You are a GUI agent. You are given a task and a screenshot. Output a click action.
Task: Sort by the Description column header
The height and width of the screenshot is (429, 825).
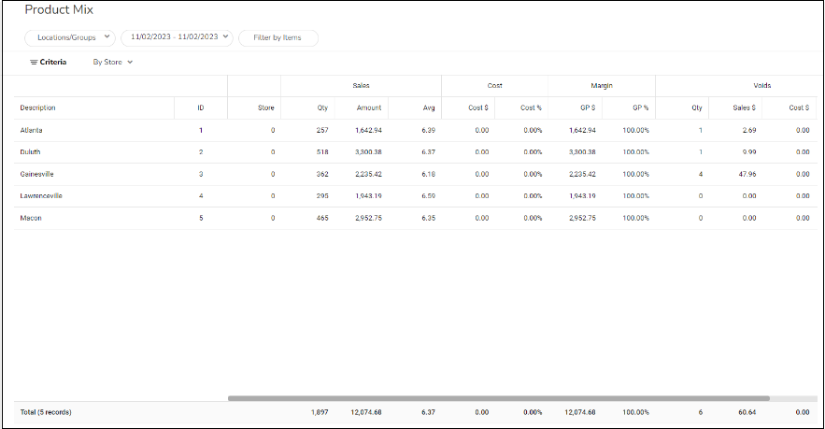(x=38, y=107)
